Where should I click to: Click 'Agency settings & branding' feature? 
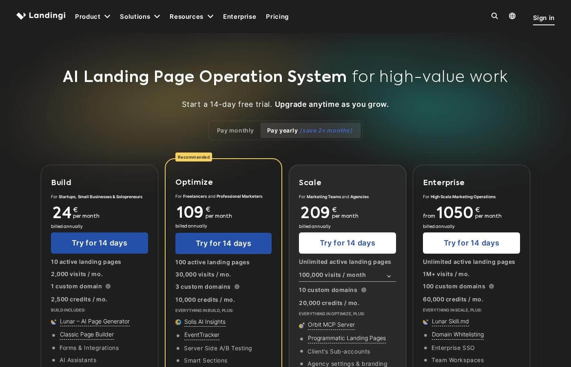tap(347, 363)
